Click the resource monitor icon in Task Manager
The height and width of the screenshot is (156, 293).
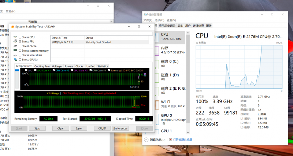pos(170,140)
